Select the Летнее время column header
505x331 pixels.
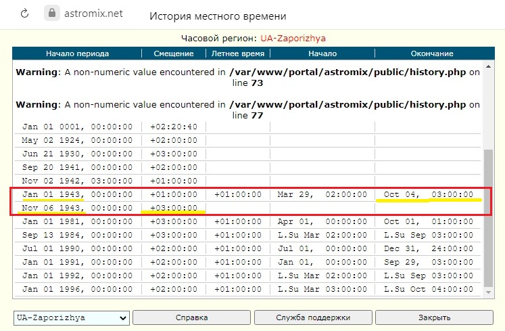pos(237,54)
